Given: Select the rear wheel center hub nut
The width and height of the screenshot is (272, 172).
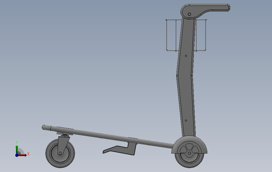Looking at the screenshot, I should (x=189, y=153).
